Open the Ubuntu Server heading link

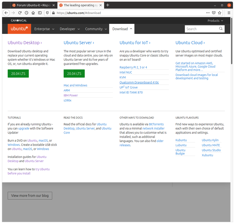[79, 43]
